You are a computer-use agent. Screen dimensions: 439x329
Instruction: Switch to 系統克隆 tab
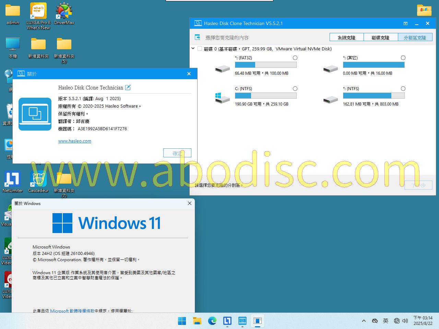tap(346, 37)
